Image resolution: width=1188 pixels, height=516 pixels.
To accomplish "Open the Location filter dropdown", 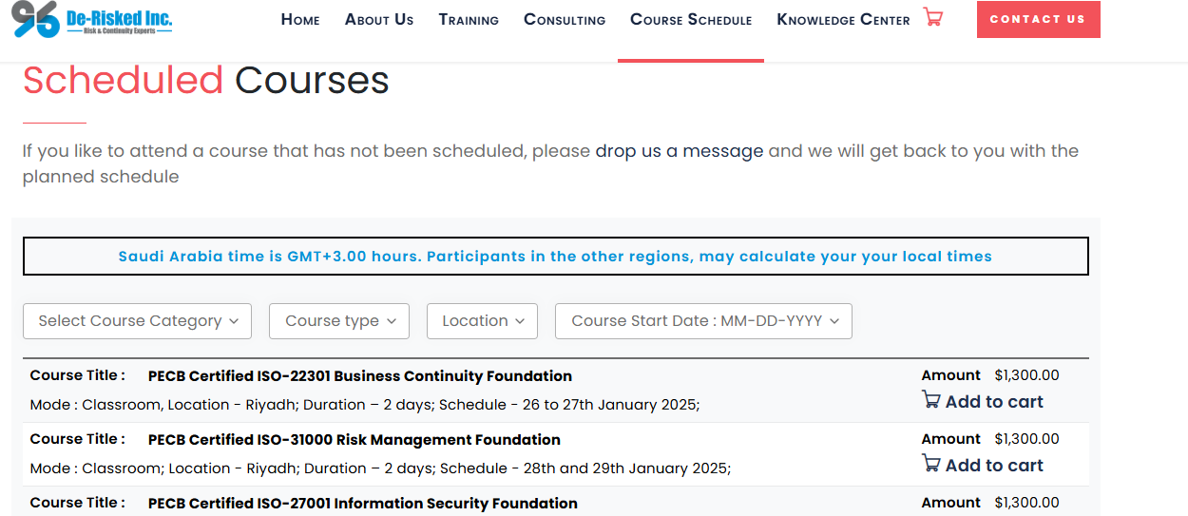I will [x=482, y=321].
